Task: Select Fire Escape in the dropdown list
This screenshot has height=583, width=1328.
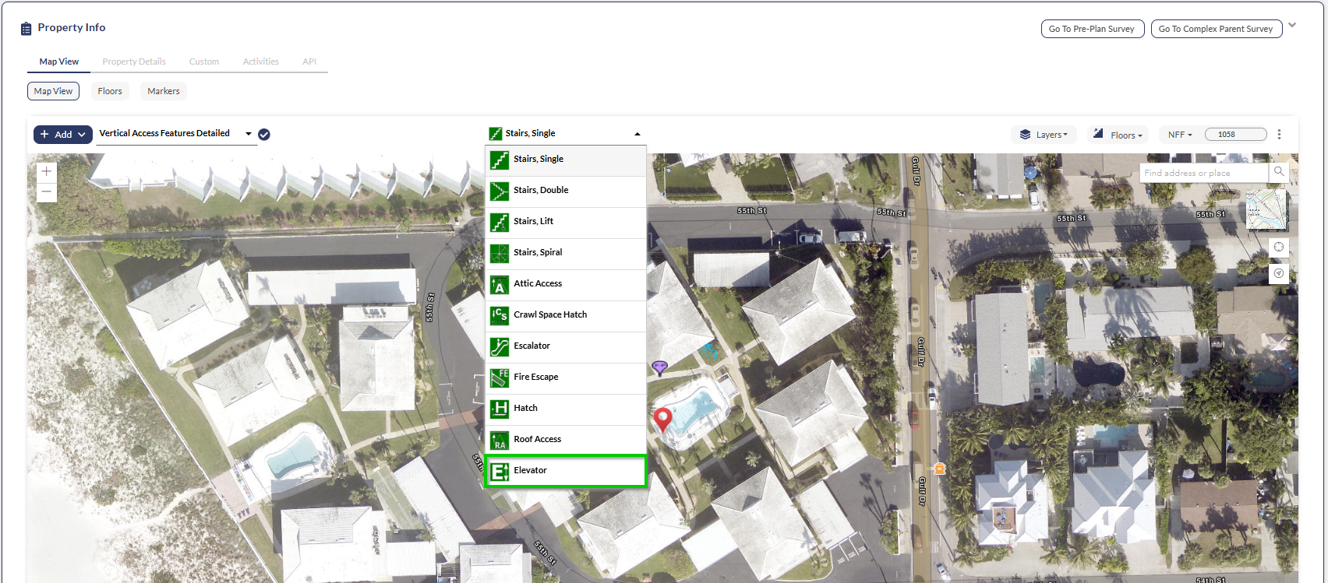Action: [x=566, y=378]
